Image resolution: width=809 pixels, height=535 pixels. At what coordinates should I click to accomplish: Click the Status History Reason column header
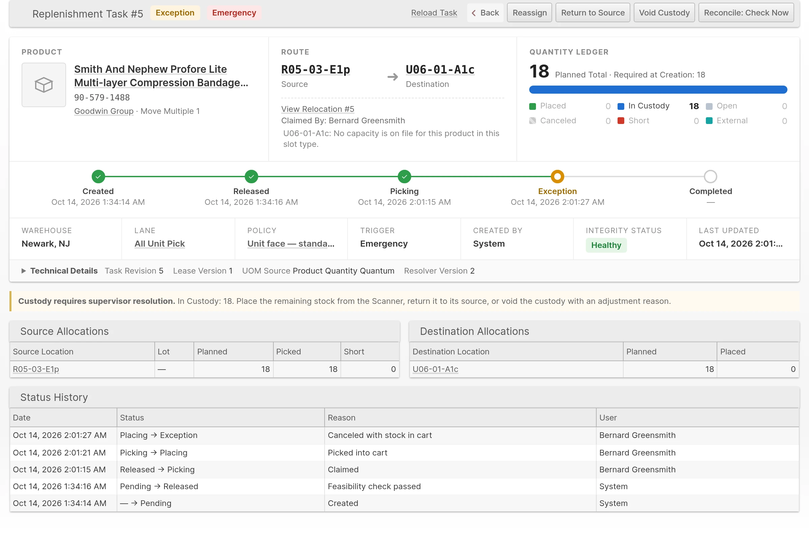click(x=460, y=418)
